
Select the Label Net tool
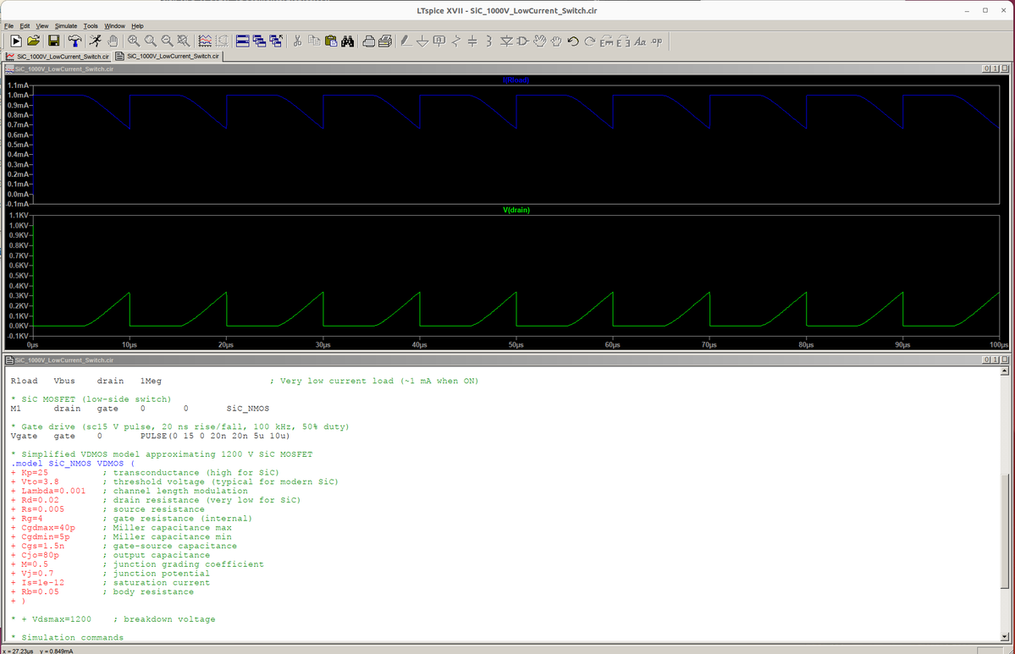pyautogui.click(x=439, y=41)
